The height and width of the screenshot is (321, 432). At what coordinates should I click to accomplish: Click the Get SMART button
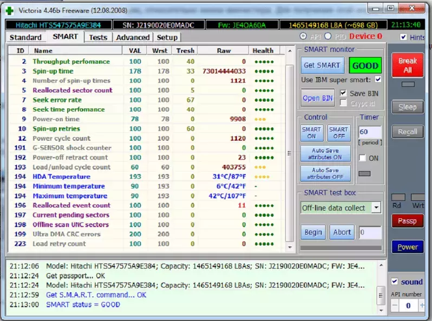(x=322, y=65)
